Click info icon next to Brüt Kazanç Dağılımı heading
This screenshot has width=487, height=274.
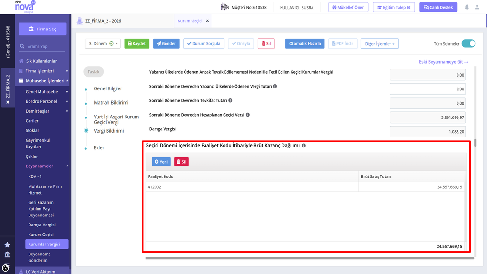pos(304,146)
